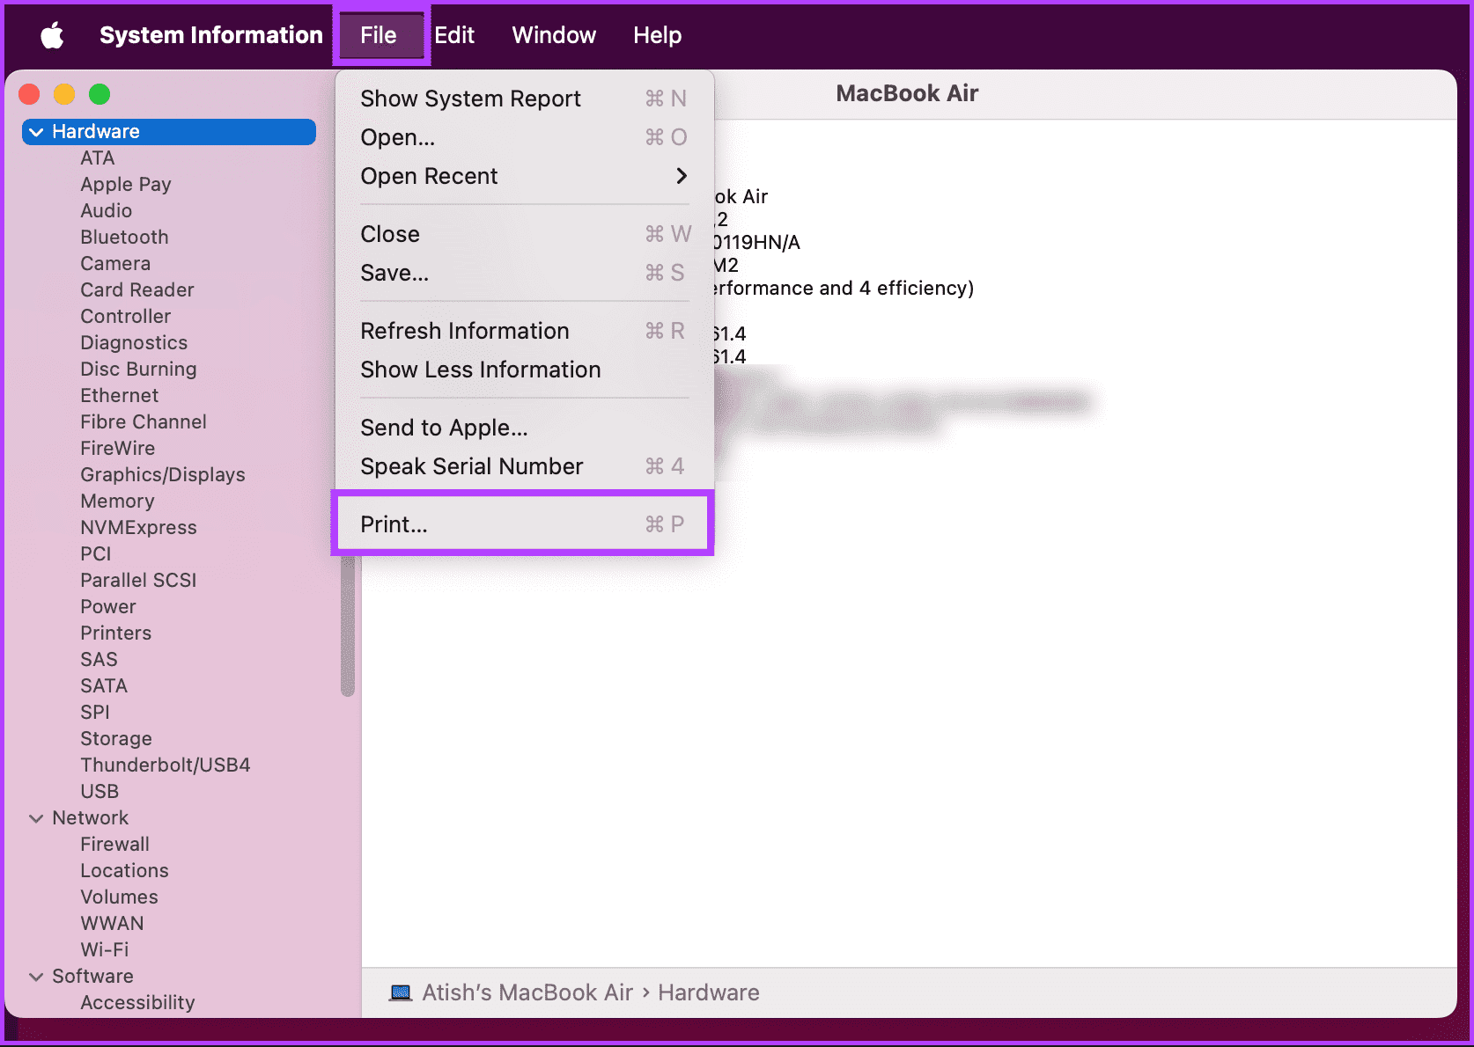Click Hardware in the bottom path bar
This screenshot has height=1047, width=1474.
[x=709, y=993]
